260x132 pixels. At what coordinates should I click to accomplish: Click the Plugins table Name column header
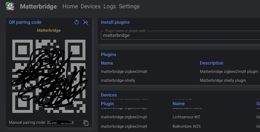coord(107,63)
